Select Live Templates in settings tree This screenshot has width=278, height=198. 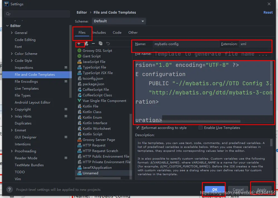tap(26, 88)
